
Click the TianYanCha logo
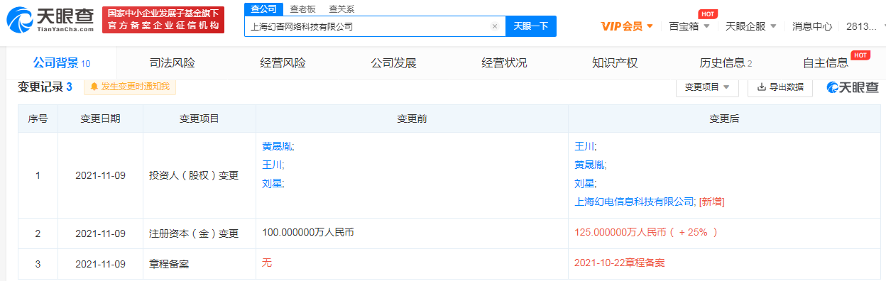[x=50, y=20]
